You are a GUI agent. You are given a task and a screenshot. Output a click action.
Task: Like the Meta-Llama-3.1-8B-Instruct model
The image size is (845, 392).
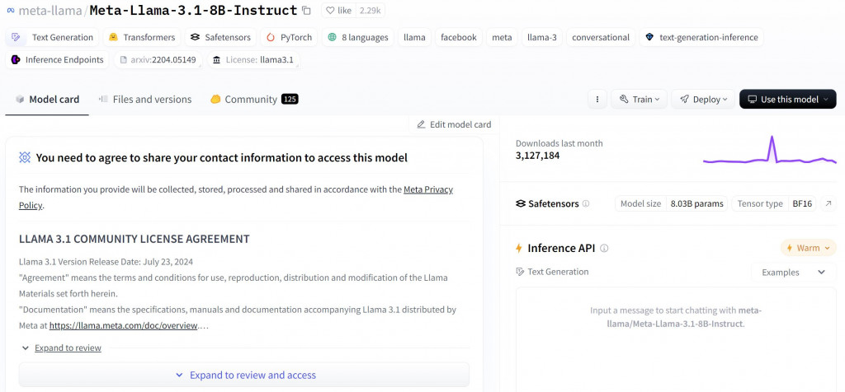(x=338, y=11)
